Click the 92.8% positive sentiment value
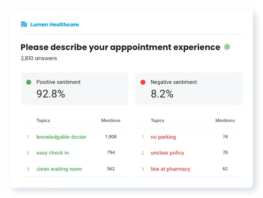The image size is (263, 198). tap(51, 94)
